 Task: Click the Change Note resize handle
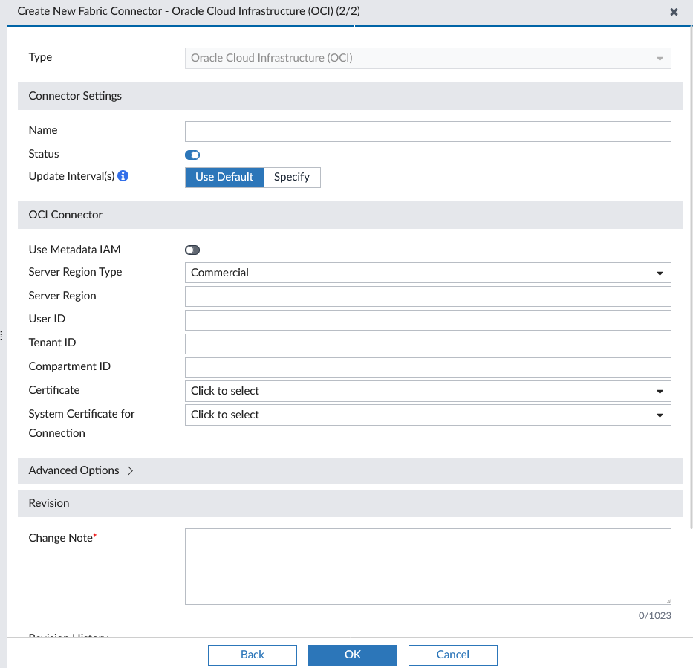click(666, 600)
